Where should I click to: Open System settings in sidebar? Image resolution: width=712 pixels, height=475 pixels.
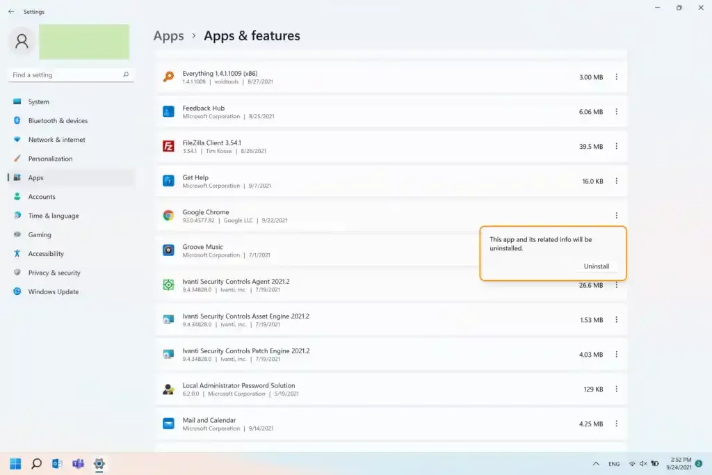(72, 102)
